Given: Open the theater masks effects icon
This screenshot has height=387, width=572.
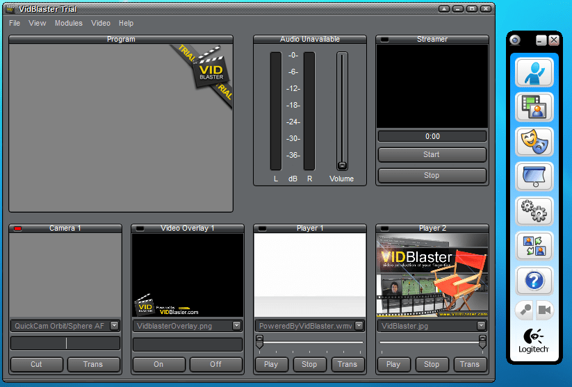Looking at the screenshot, I should [534, 142].
